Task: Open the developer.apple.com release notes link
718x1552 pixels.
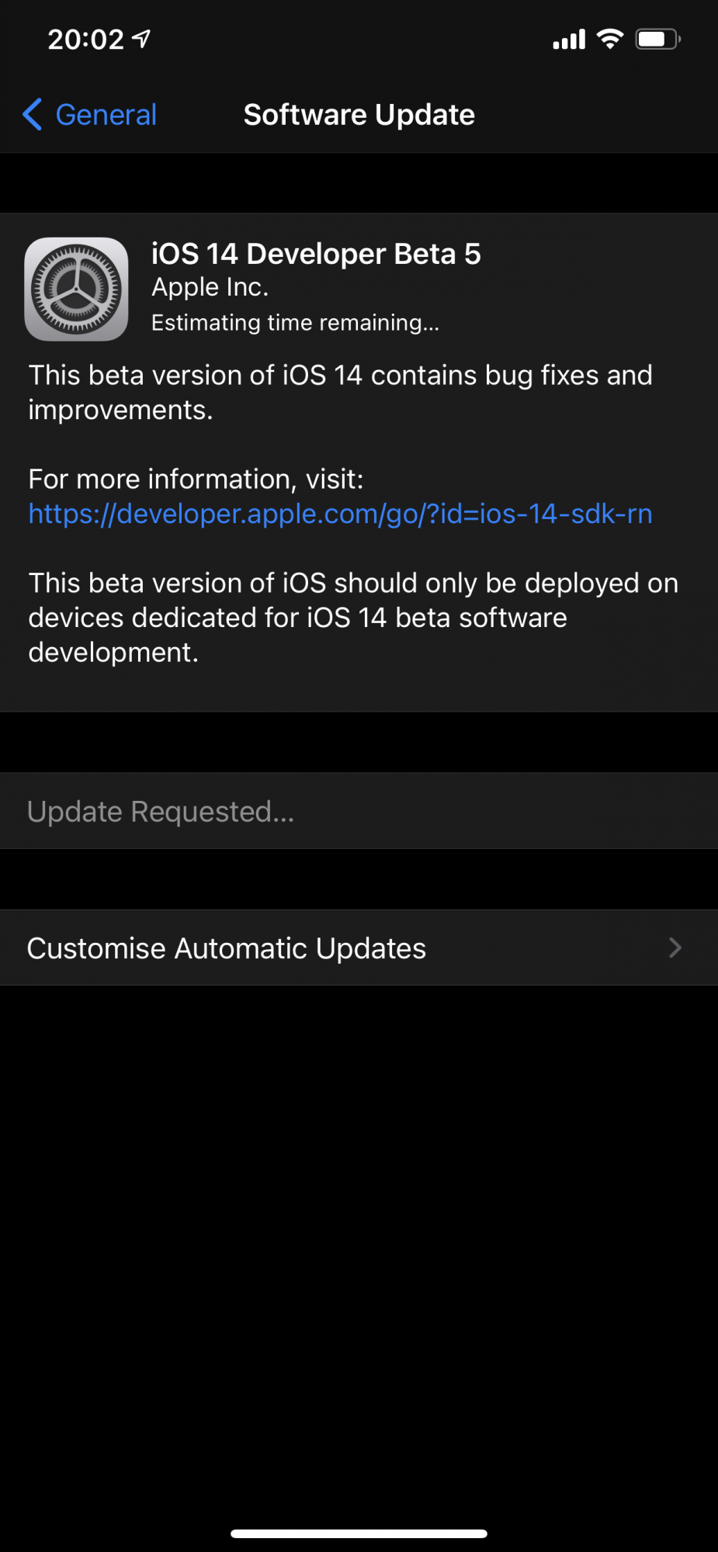Action: (x=340, y=514)
